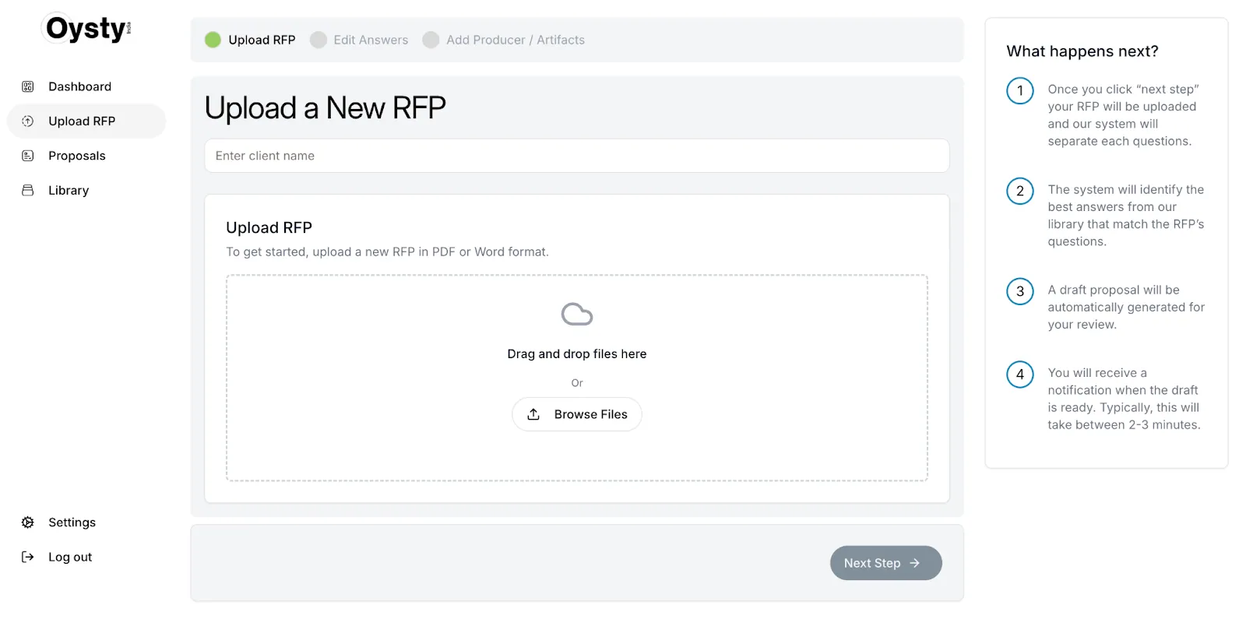Click the Library sidebar icon
Screen dimensions: 1246x619
pyautogui.click(x=28, y=190)
